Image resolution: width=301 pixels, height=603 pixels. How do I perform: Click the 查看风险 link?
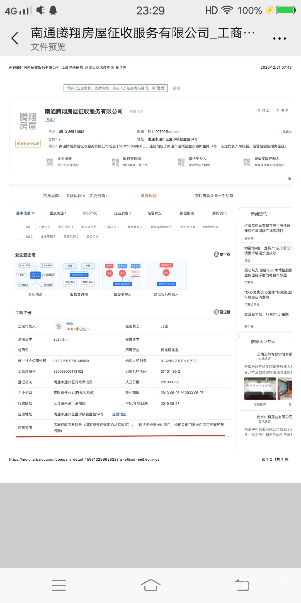pyautogui.click(x=149, y=196)
